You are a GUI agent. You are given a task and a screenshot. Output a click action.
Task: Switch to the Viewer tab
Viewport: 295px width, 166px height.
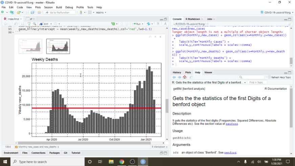tap(208, 72)
